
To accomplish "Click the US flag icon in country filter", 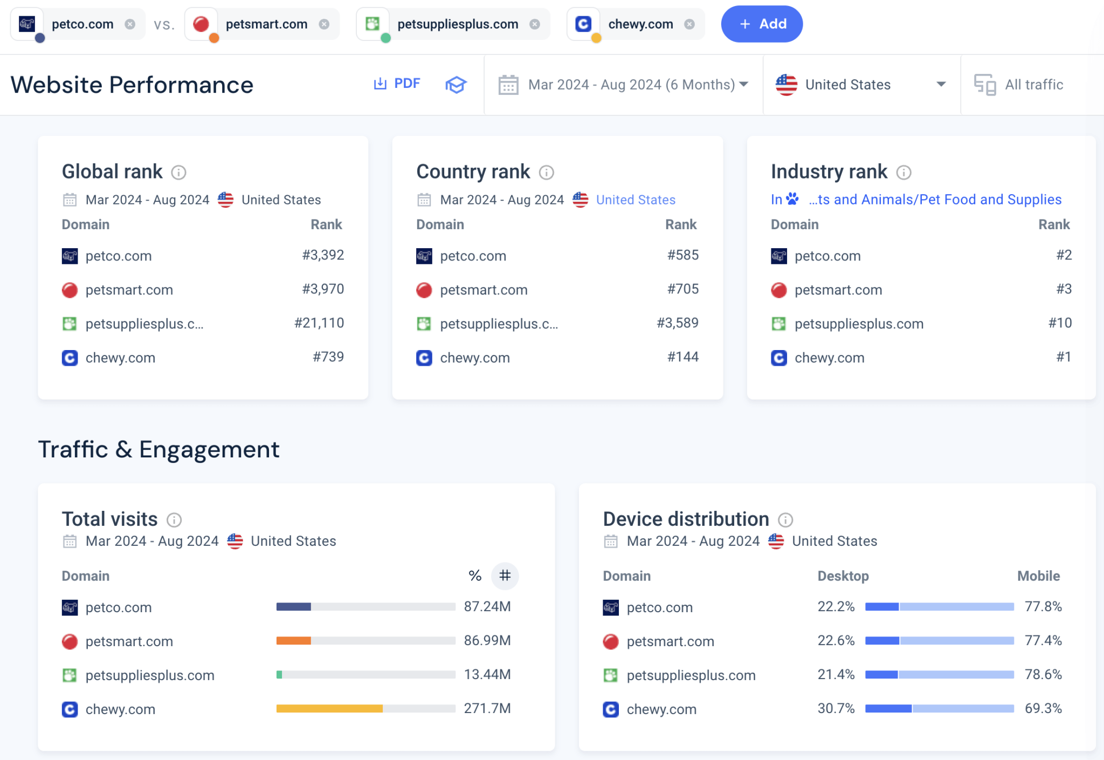I will 786,85.
